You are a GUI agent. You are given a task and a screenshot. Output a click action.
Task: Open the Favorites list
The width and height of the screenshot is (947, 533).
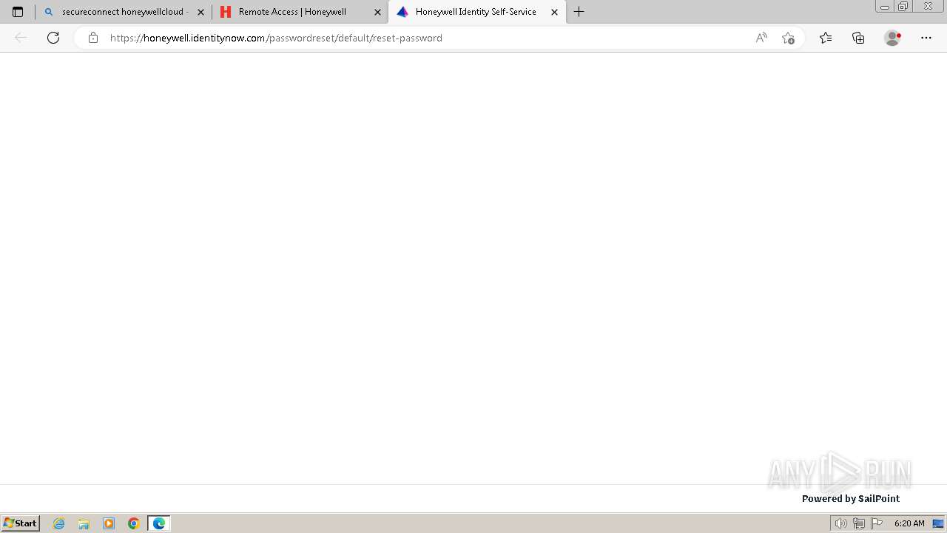click(x=826, y=38)
